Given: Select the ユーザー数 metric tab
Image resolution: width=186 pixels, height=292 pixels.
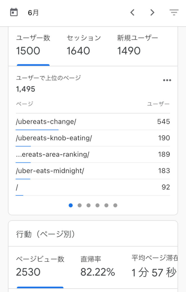Looking at the screenshot, I should (33, 46).
